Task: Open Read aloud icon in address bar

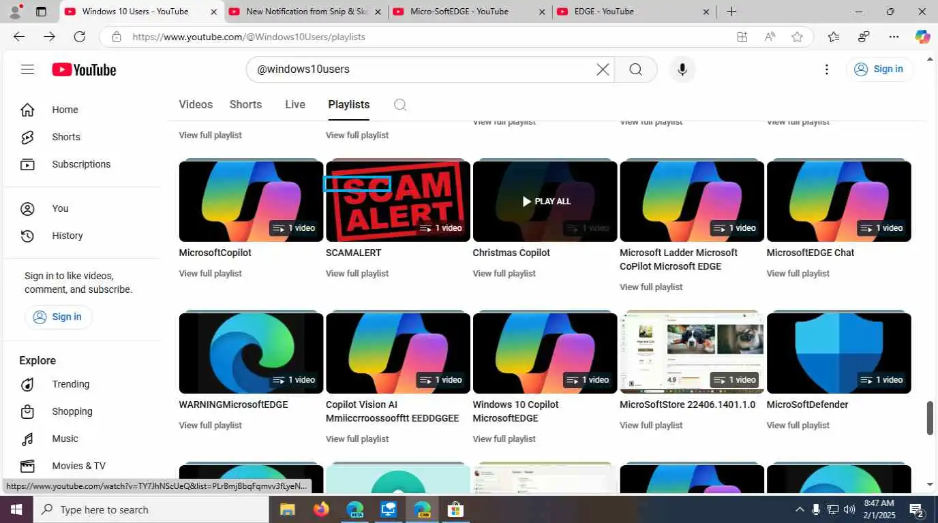Action: tap(770, 37)
